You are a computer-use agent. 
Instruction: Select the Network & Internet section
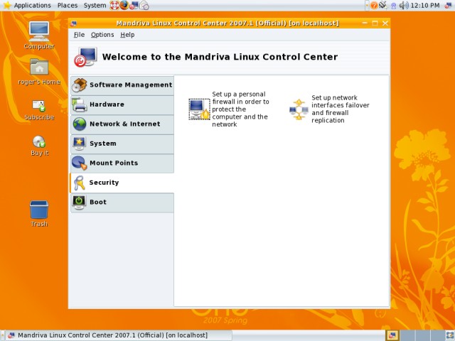tap(122, 124)
